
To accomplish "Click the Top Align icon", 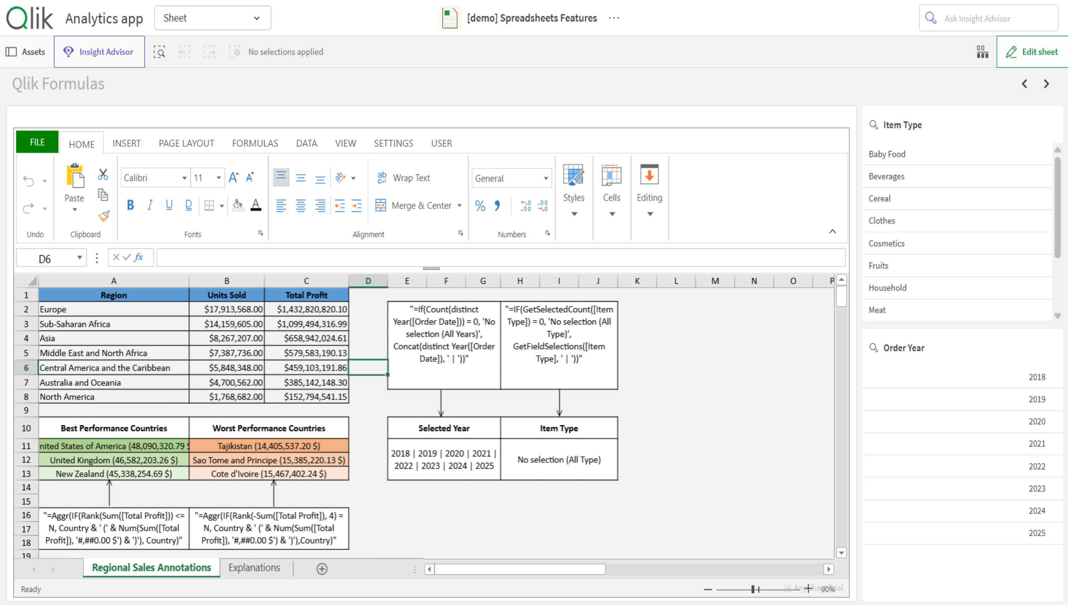I will (281, 178).
